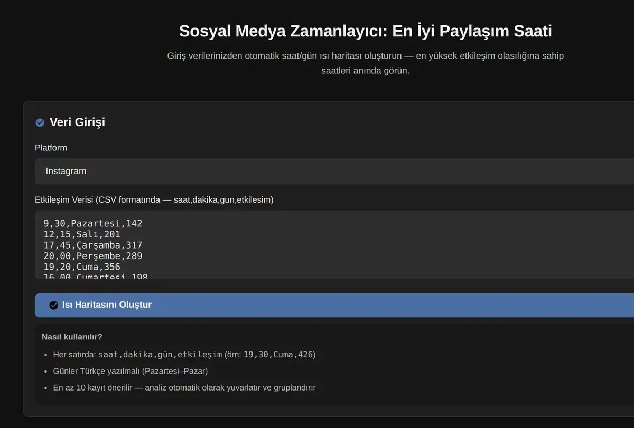Click the data line 19,20,Cuma,356
Viewport: 634px width, 428px height.
[82, 267]
